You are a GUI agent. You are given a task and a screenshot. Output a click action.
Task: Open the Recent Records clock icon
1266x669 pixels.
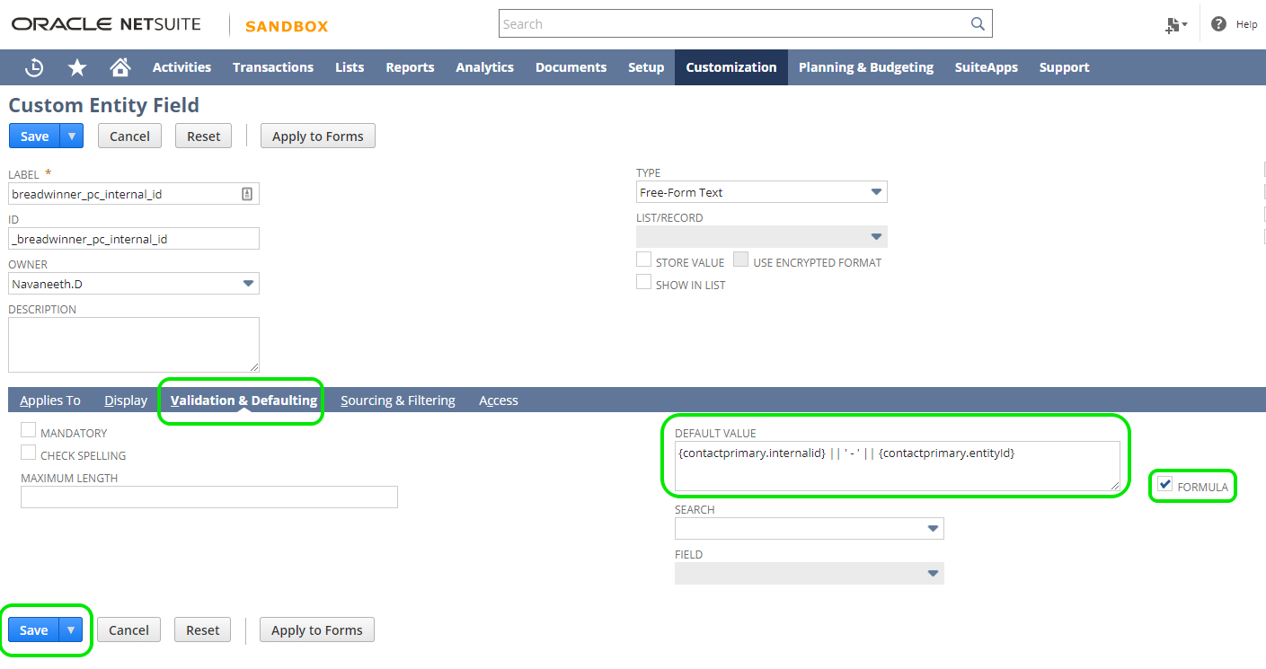point(34,67)
